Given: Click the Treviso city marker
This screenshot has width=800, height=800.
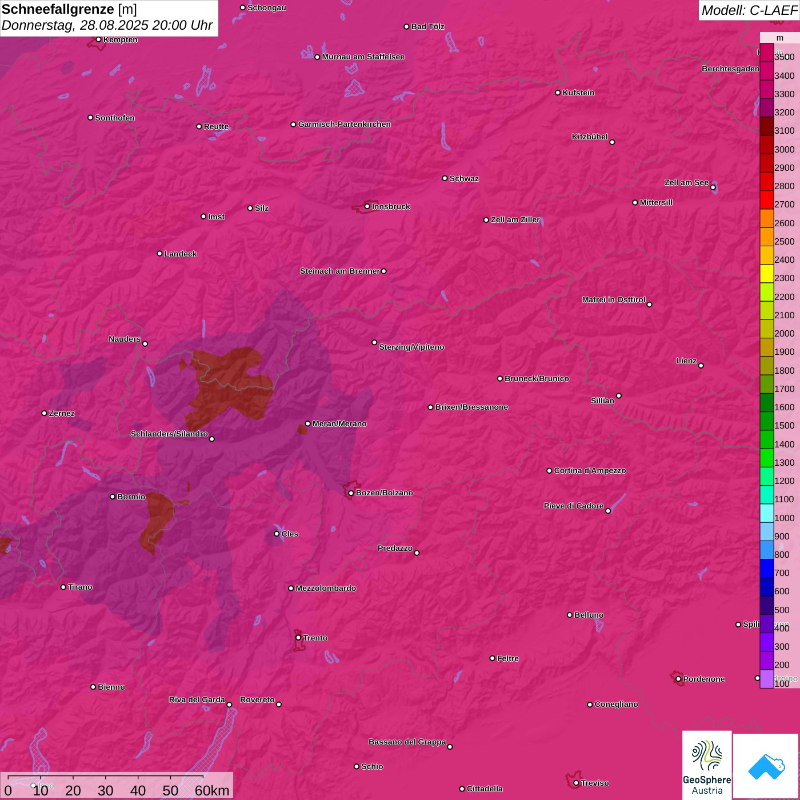Looking at the screenshot, I should [576, 783].
